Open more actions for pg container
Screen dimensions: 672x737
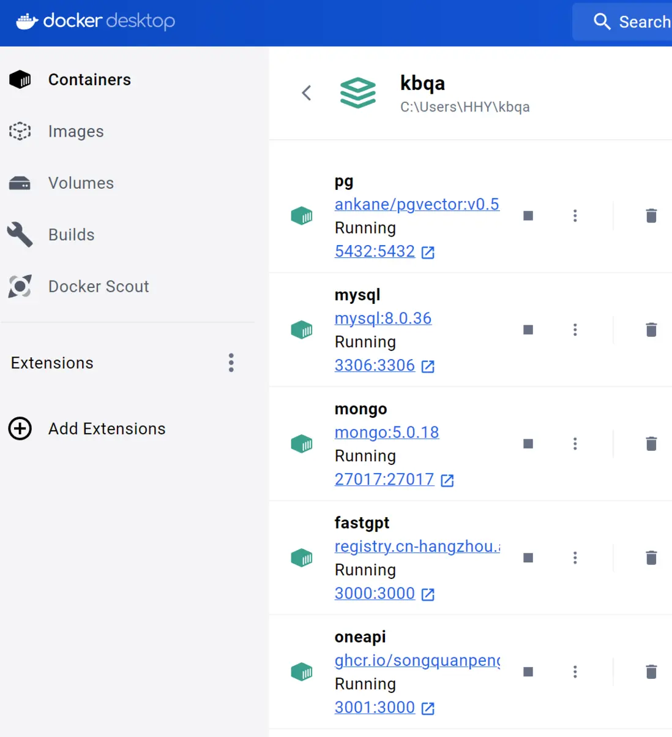(x=575, y=216)
